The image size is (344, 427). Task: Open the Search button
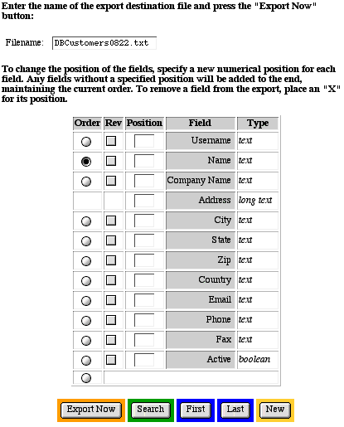coord(151,410)
